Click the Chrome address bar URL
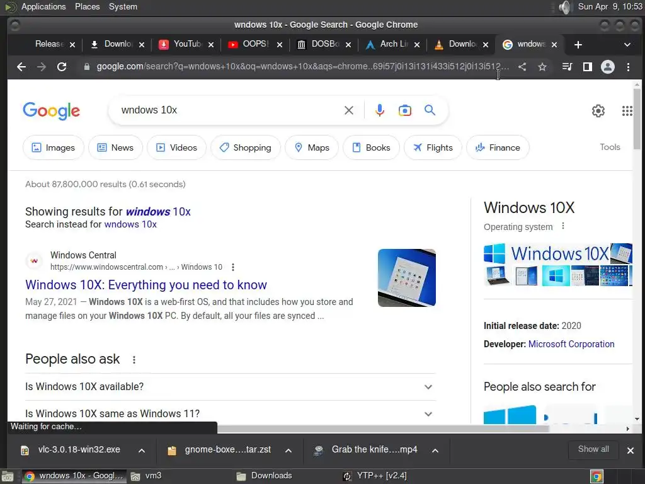The image size is (645, 484). (x=302, y=67)
